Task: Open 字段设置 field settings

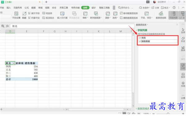Action: 16,15
